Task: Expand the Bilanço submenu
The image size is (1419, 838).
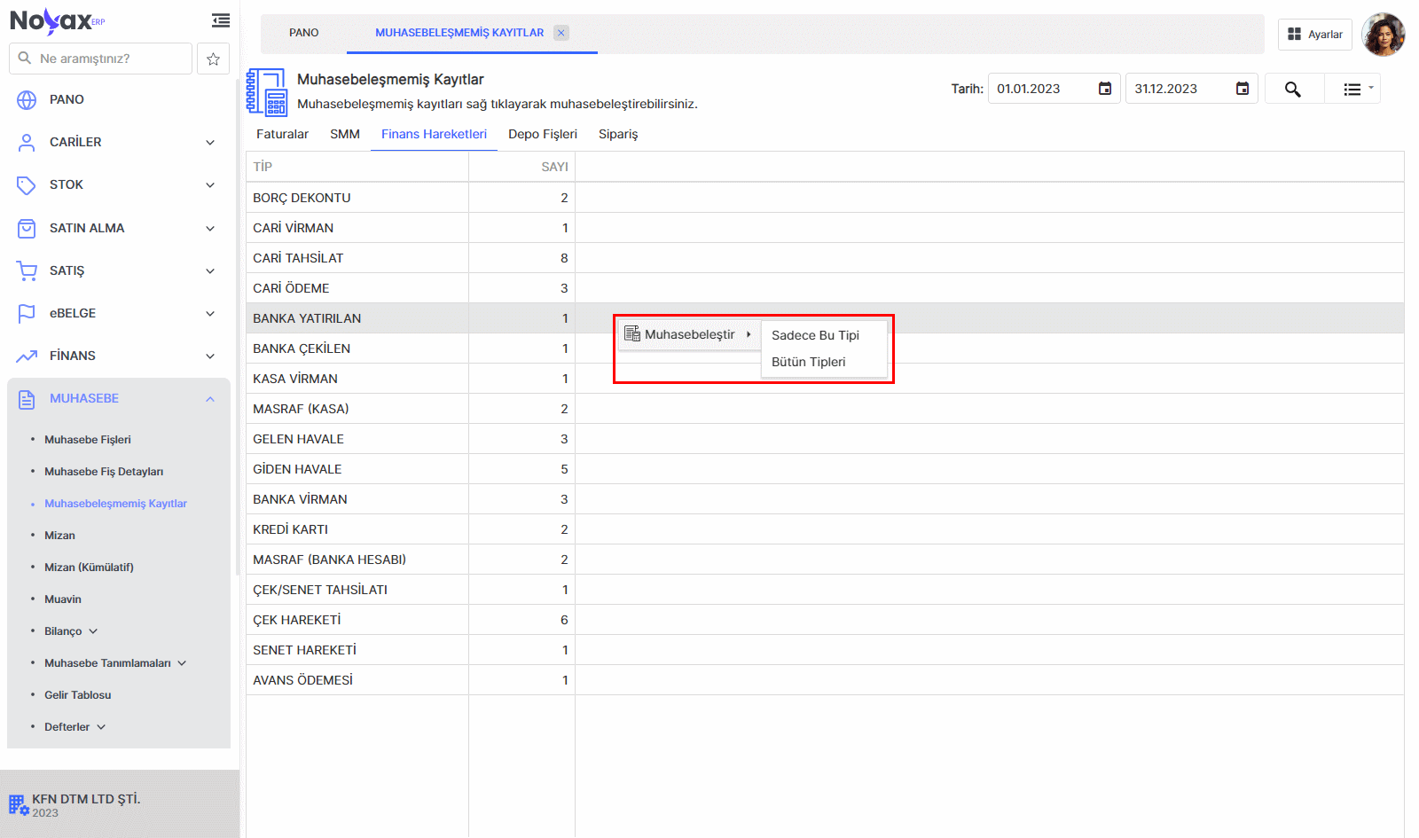Action: coord(93,631)
